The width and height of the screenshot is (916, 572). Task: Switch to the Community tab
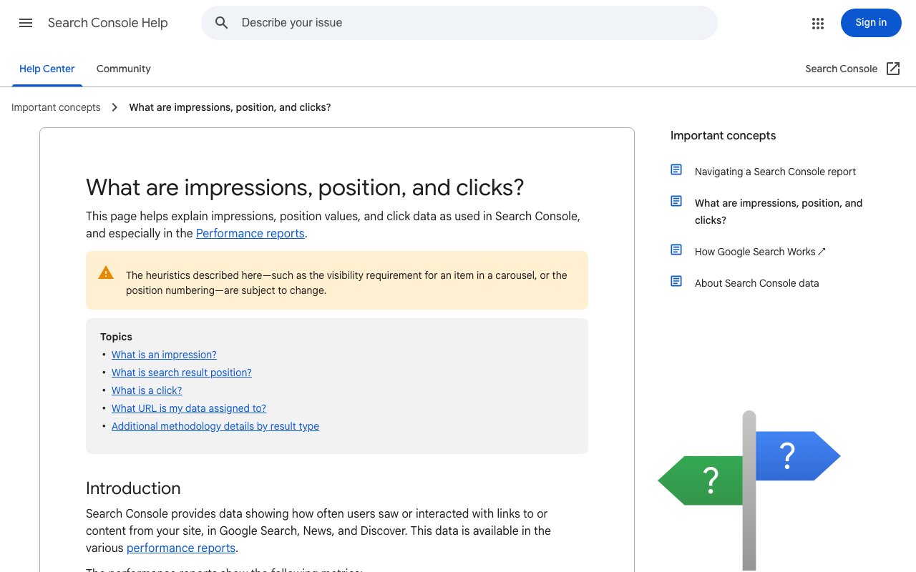[124, 69]
